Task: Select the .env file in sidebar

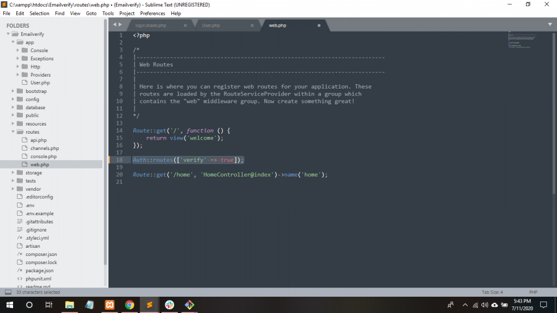Action: coord(30,205)
